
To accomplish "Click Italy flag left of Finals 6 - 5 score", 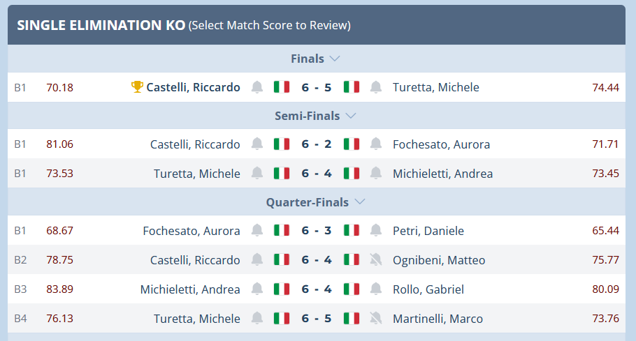I will (x=282, y=87).
